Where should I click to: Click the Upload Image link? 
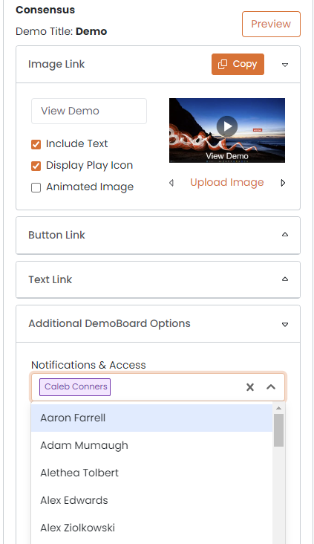[x=227, y=183]
